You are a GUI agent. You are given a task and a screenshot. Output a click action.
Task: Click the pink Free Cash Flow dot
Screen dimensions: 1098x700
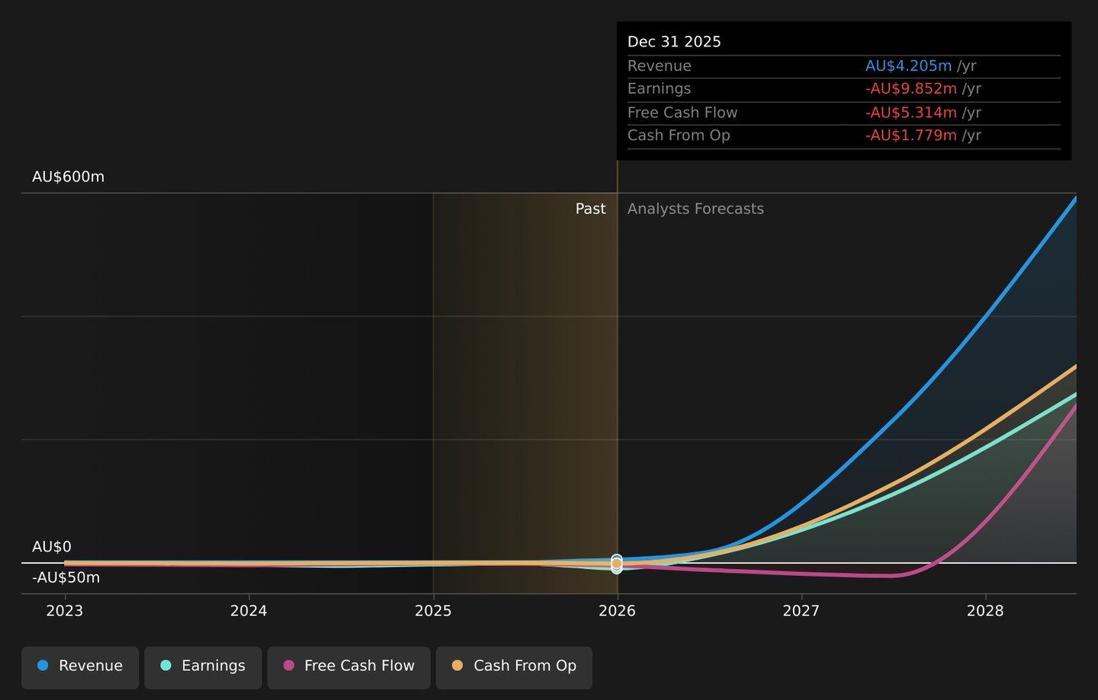pos(288,666)
